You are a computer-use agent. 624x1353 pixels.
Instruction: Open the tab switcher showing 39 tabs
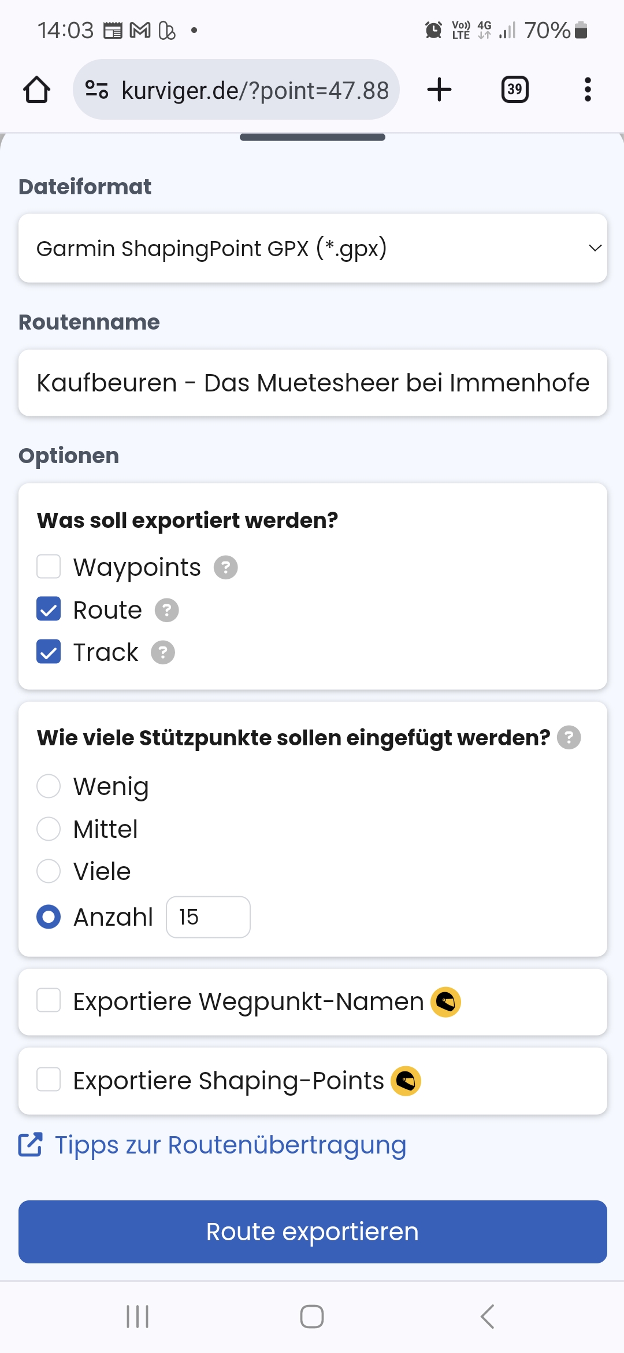click(x=515, y=90)
